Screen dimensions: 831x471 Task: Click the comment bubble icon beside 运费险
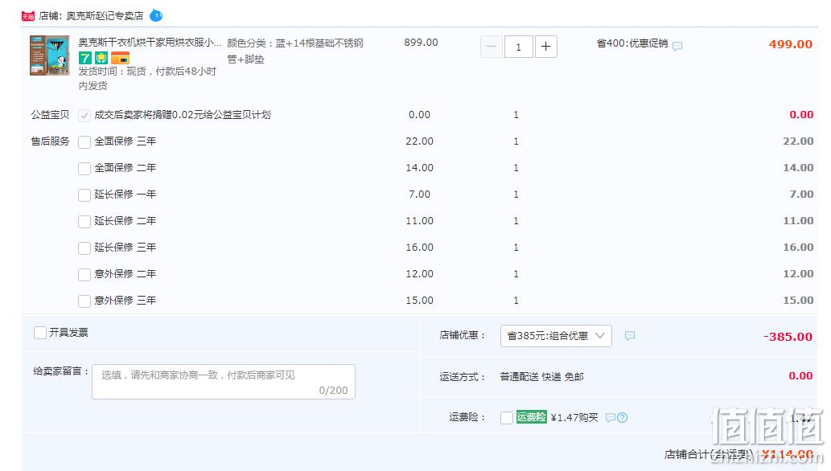click(610, 417)
